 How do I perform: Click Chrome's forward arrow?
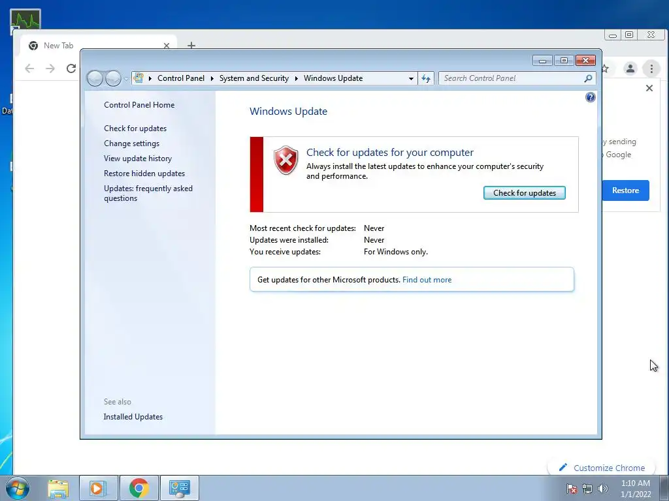(x=50, y=68)
